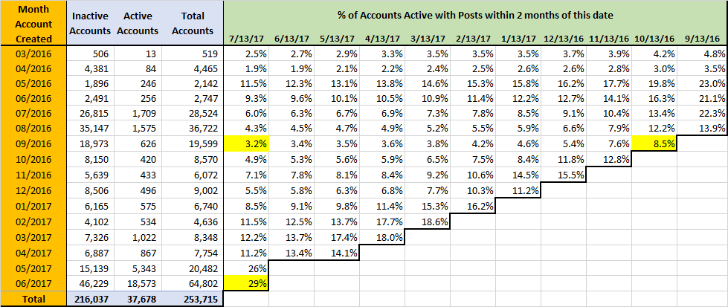
Task: Click the Total row label
Action: tap(33, 299)
